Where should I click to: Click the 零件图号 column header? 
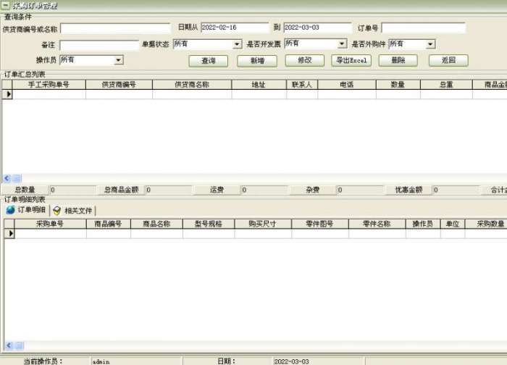pos(320,224)
